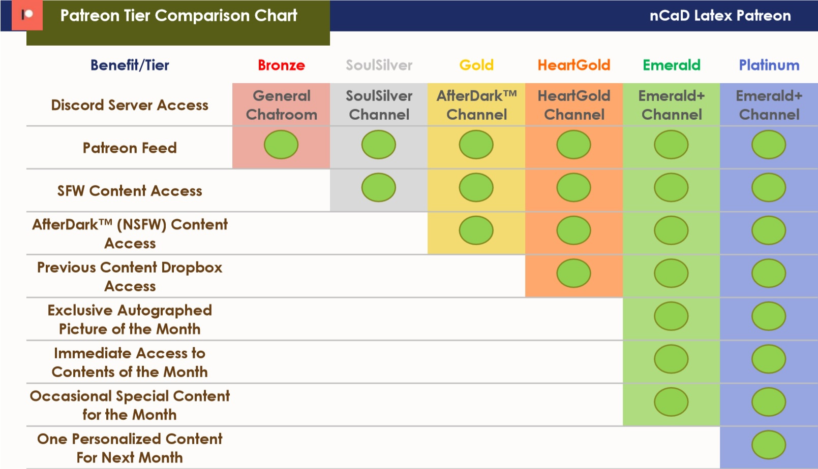Click Gold's AfterDark NSFW Content green circle

pos(476,230)
